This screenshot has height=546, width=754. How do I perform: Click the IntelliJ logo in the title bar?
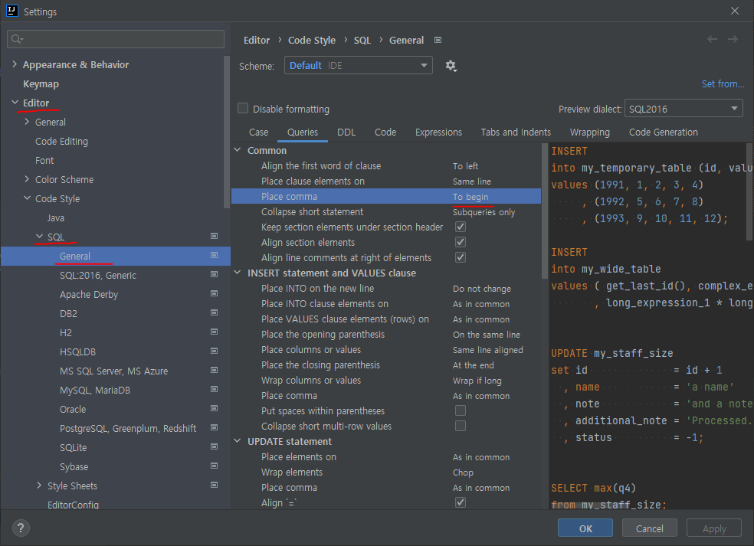11,11
